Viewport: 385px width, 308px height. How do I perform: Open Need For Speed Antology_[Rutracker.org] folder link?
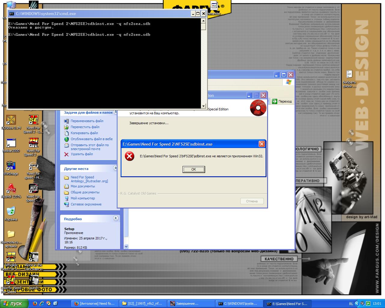89,179
